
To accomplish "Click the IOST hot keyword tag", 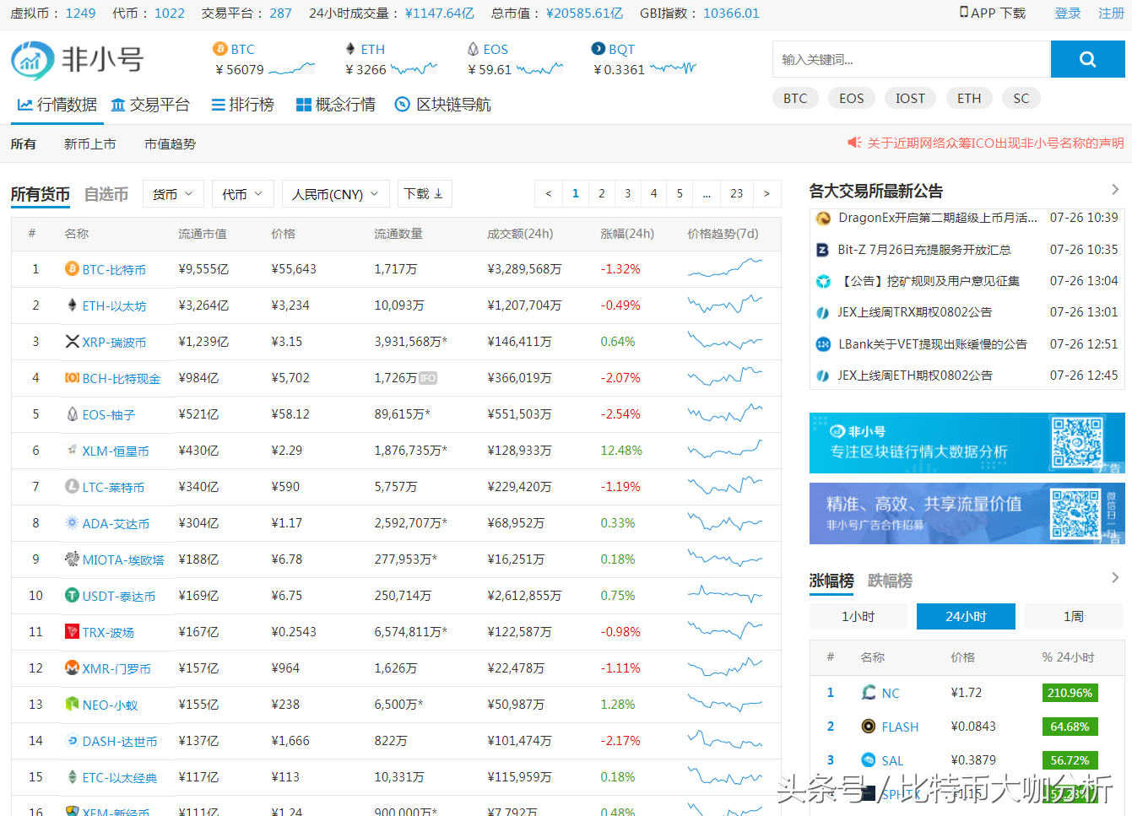I will tap(910, 98).
